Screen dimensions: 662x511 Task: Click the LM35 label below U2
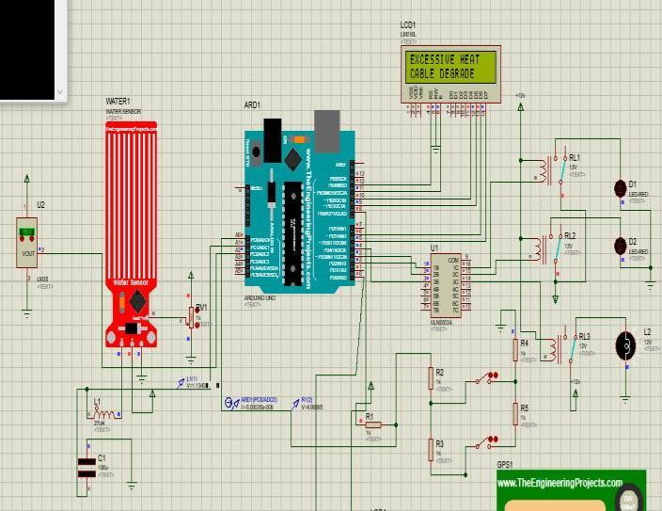pyautogui.click(x=42, y=279)
